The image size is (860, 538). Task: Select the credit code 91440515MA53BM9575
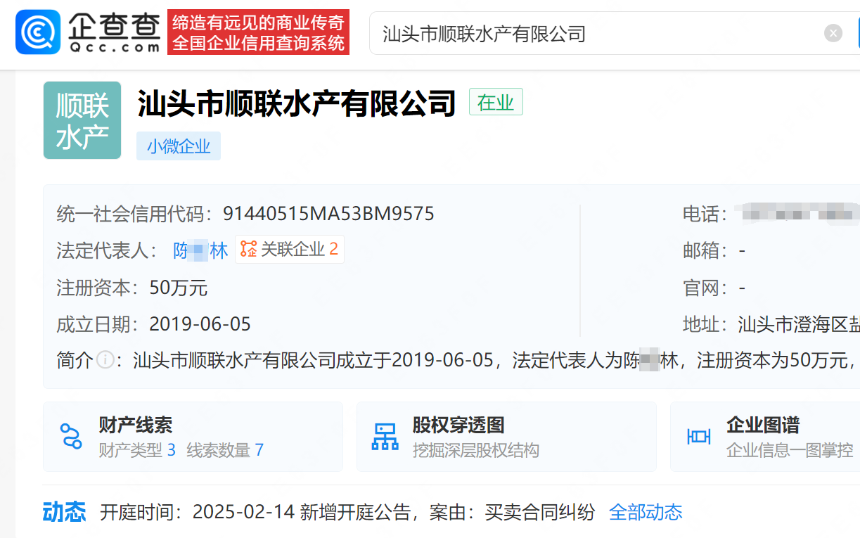pos(328,213)
